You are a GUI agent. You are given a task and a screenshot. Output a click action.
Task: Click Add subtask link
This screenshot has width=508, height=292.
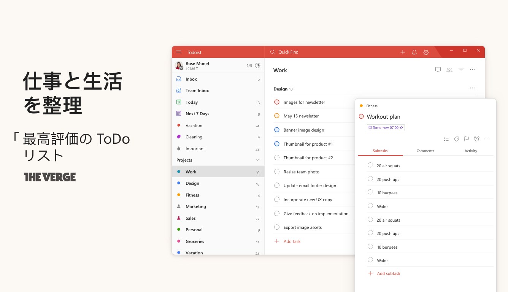pyautogui.click(x=384, y=273)
